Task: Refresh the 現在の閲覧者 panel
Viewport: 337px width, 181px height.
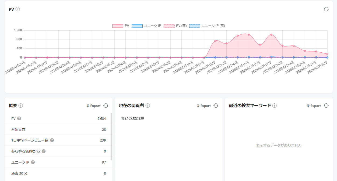Action: coord(216,106)
